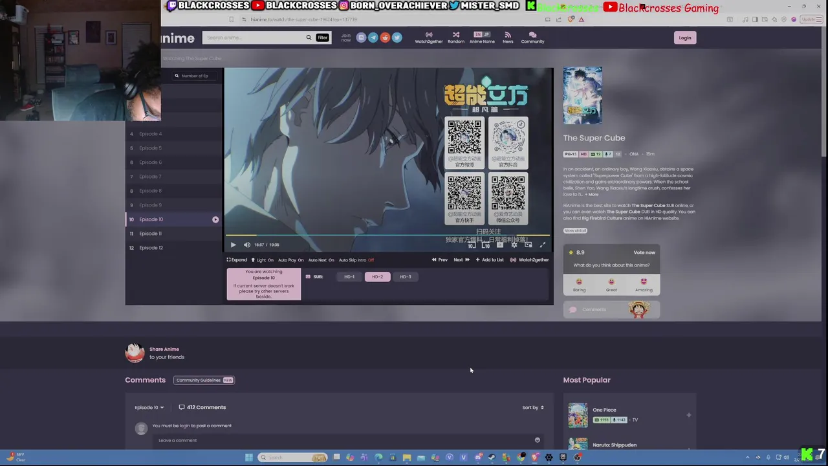Open the Reddit join icon
Image resolution: width=828 pixels, height=466 pixels.
click(x=385, y=38)
